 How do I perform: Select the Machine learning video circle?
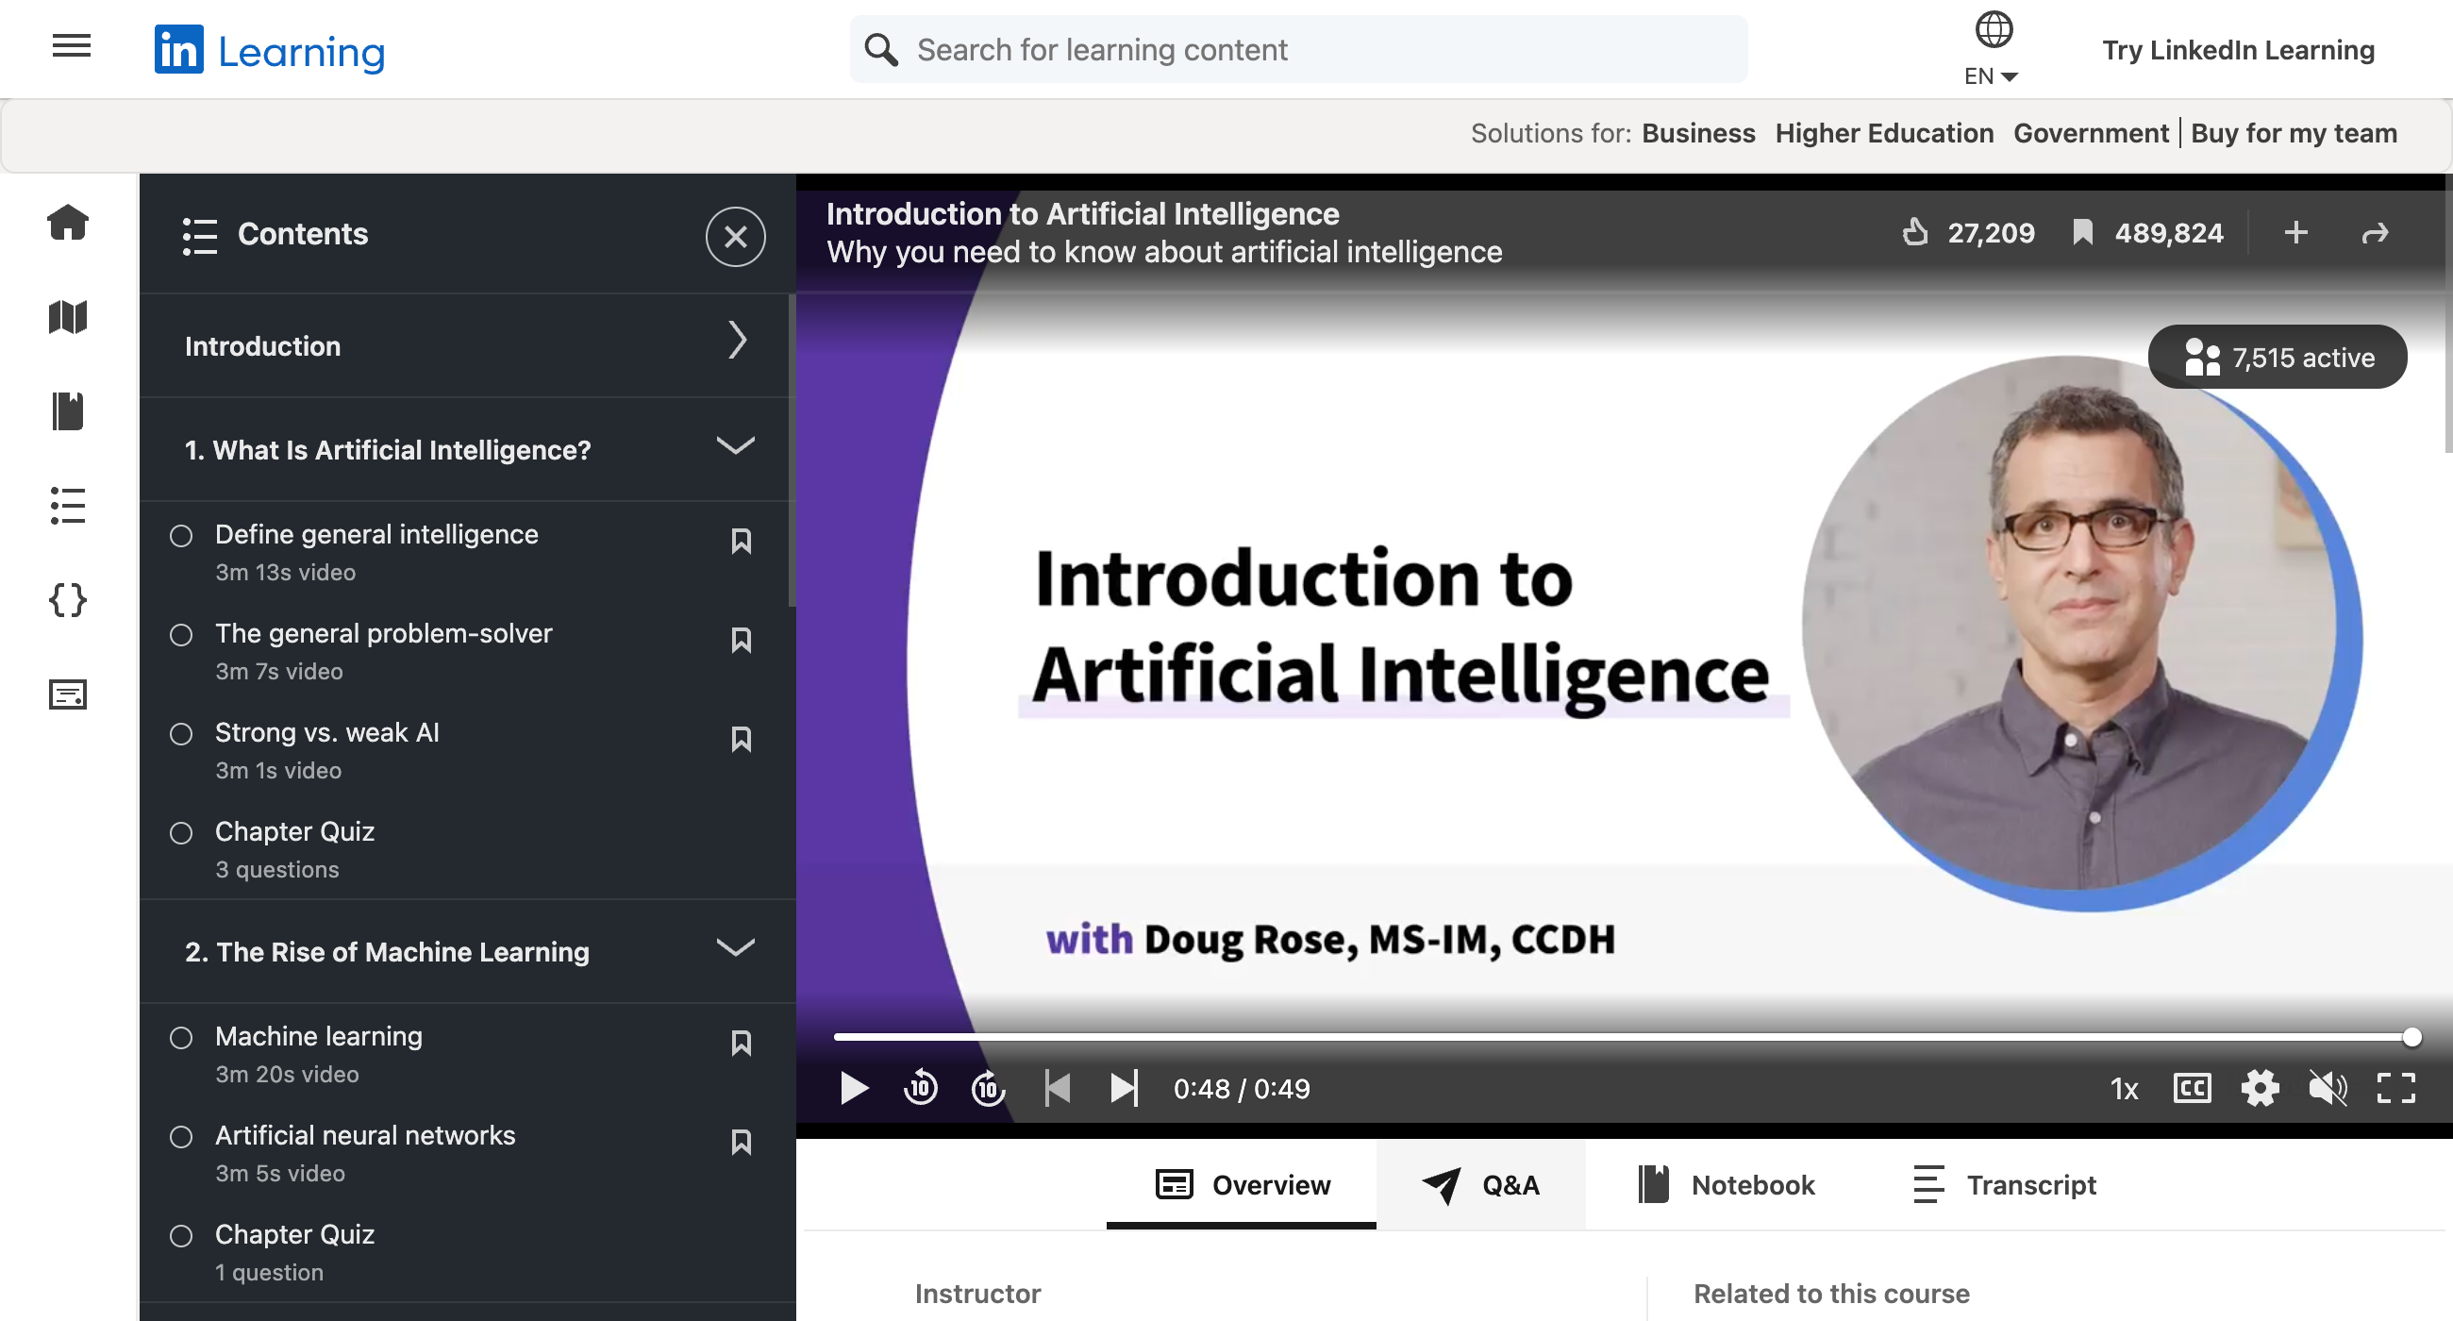point(181,1038)
